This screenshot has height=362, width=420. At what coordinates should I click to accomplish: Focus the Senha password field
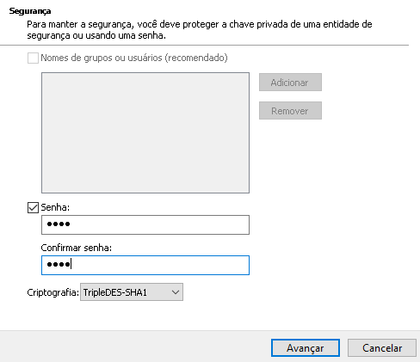point(145,224)
